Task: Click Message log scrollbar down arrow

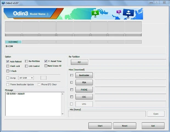Action: pos(63,114)
